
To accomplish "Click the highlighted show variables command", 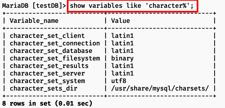I will (x=132, y=6).
